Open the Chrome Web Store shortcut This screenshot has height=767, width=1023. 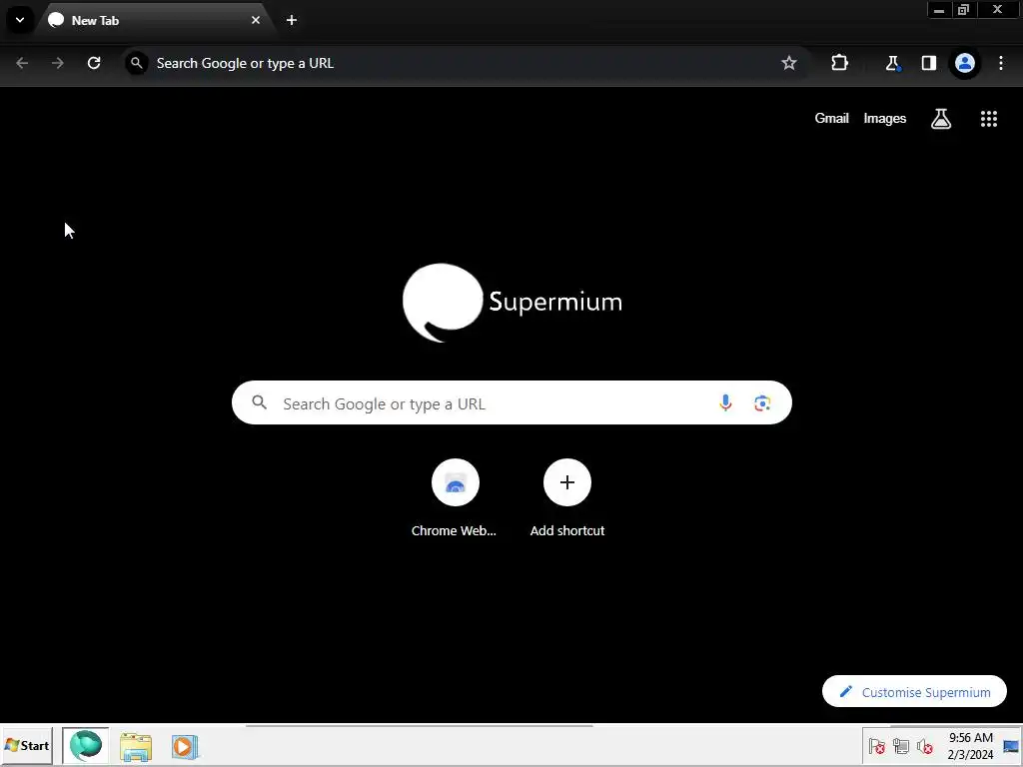point(455,499)
